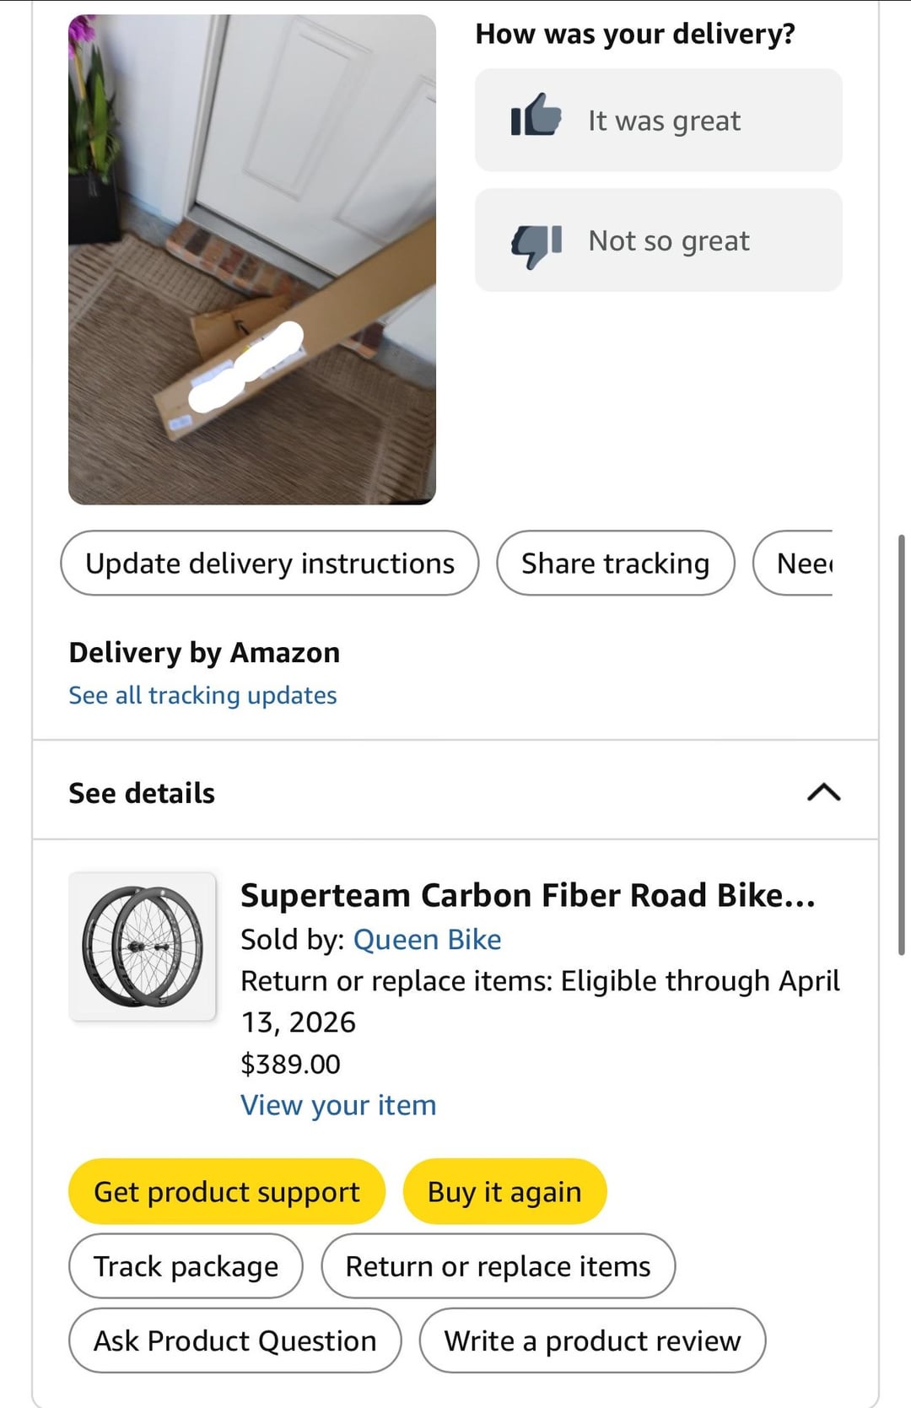911x1408 pixels.
Task: Tap Write a product review
Action: point(592,1341)
